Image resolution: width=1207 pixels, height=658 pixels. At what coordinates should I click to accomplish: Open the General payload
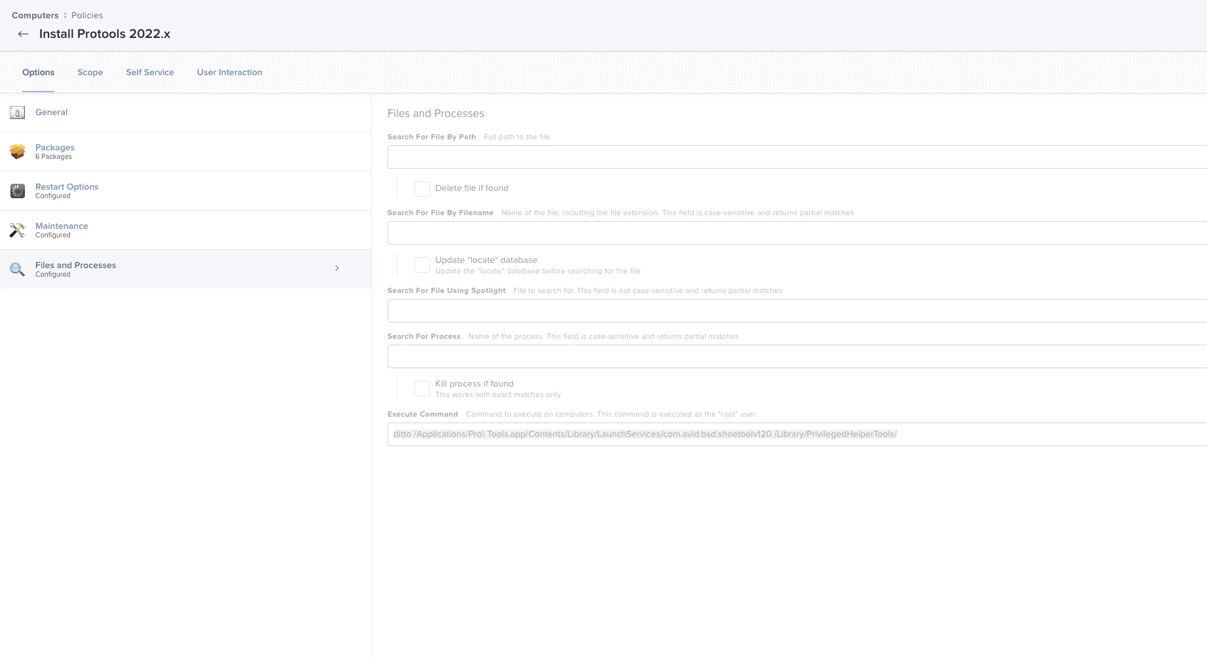[185, 113]
